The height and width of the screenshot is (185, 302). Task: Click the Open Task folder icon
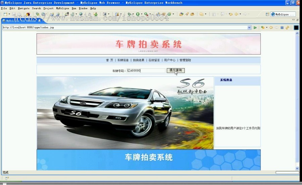click(192, 14)
